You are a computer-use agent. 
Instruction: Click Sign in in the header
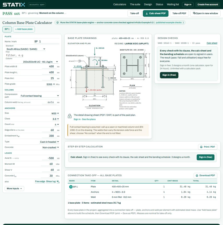coord(188,4)
